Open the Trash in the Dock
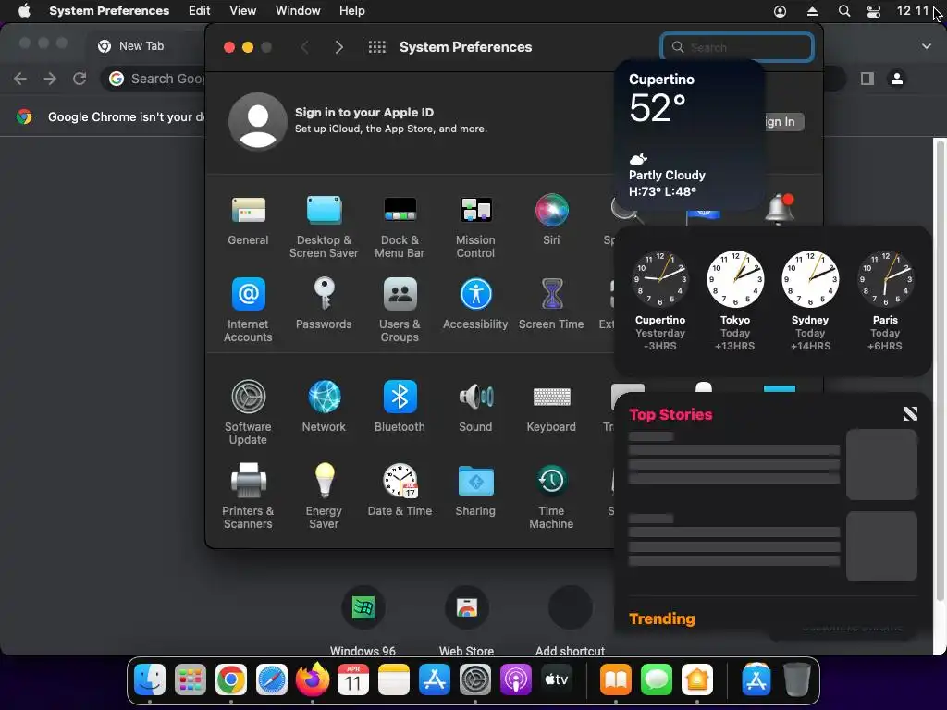The height and width of the screenshot is (710, 947). [797, 679]
